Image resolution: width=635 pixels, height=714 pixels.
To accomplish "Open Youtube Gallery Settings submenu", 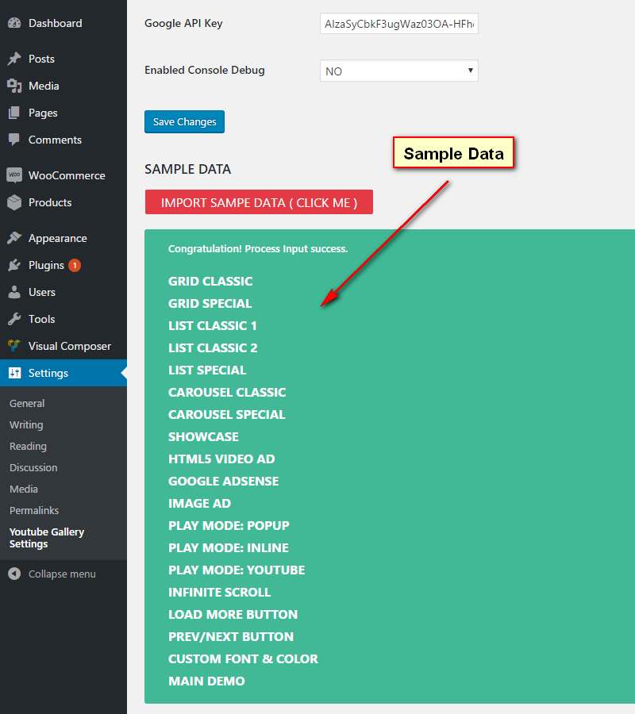I will coord(47,538).
